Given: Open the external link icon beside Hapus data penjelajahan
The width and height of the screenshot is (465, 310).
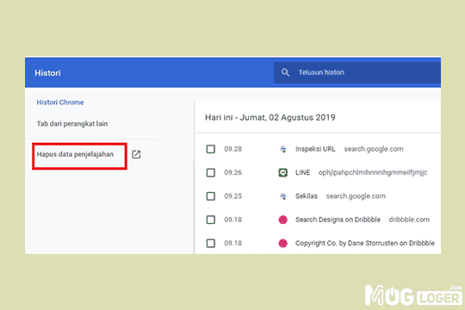Looking at the screenshot, I should (x=136, y=154).
